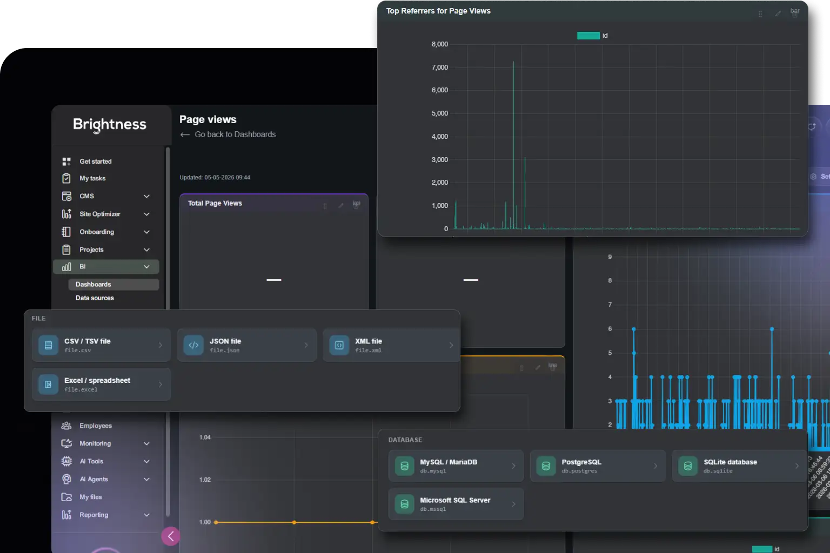Click the teal id legend swatch at bottom right

pyautogui.click(x=762, y=549)
